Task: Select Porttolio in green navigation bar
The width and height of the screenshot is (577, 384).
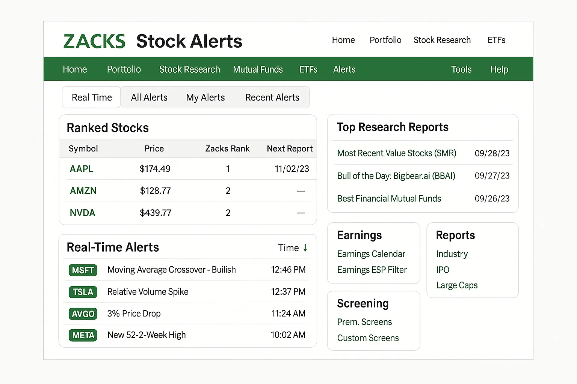Action: tap(124, 69)
